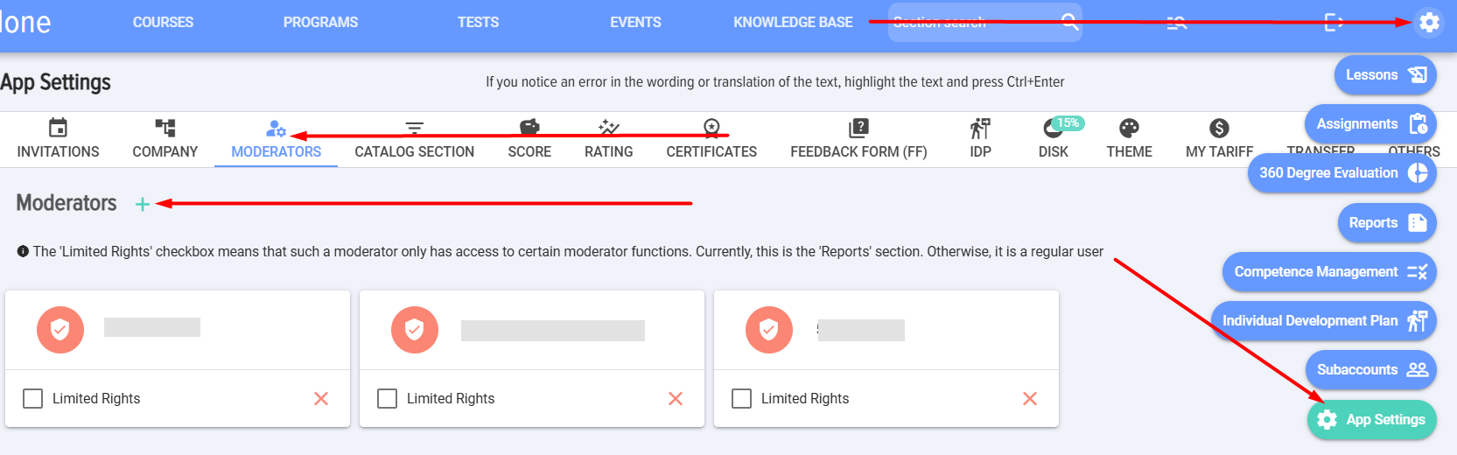Click the logout icon in header
Viewport: 1457px width, 455px height.
pos(1334,22)
